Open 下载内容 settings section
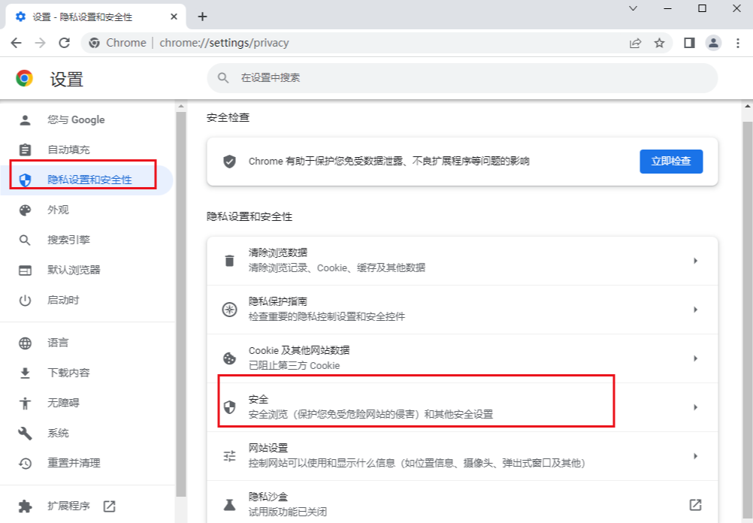Screen dimensions: 753x523 (x=87, y=373)
